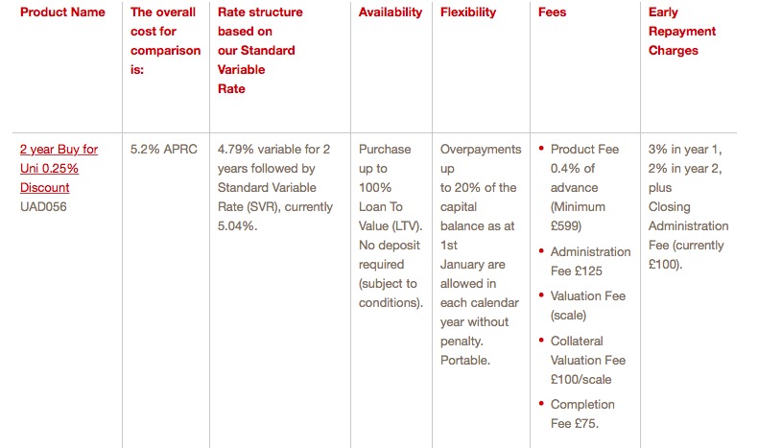
Task: Click the Early Repayment Charges header
Action: coord(681,31)
